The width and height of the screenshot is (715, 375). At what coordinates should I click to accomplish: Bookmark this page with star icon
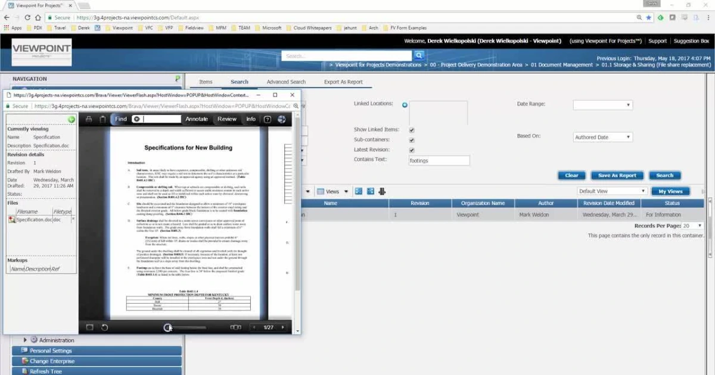click(649, 17)
